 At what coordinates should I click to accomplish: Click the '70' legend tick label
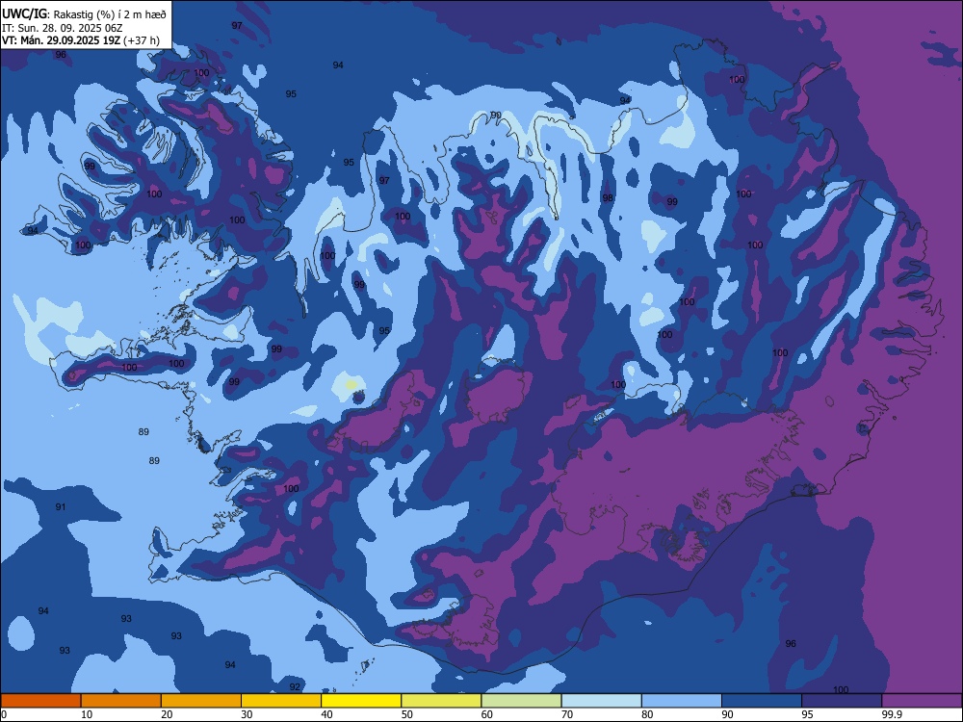(567, 714)
